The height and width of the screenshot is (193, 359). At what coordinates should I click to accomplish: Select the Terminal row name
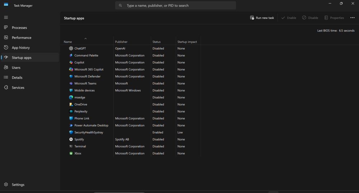click(x=80, y=146)
